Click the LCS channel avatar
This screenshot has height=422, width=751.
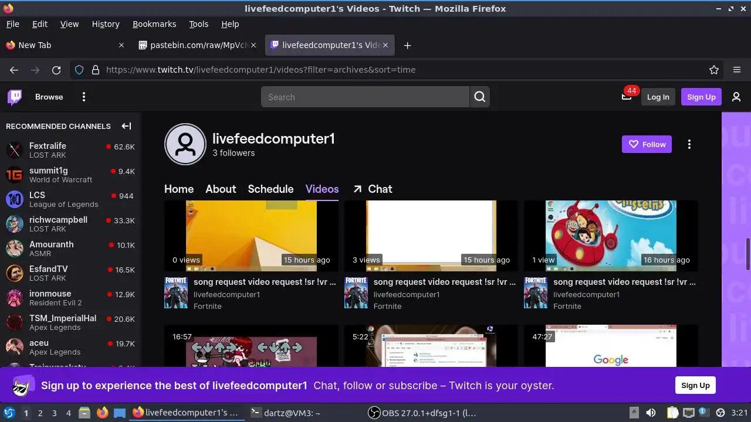[x=15, y=199]
